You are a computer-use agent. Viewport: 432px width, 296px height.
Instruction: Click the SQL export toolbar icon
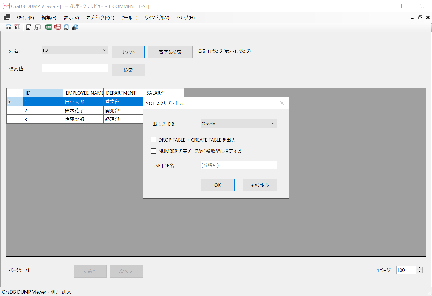(x=66, y=27)
